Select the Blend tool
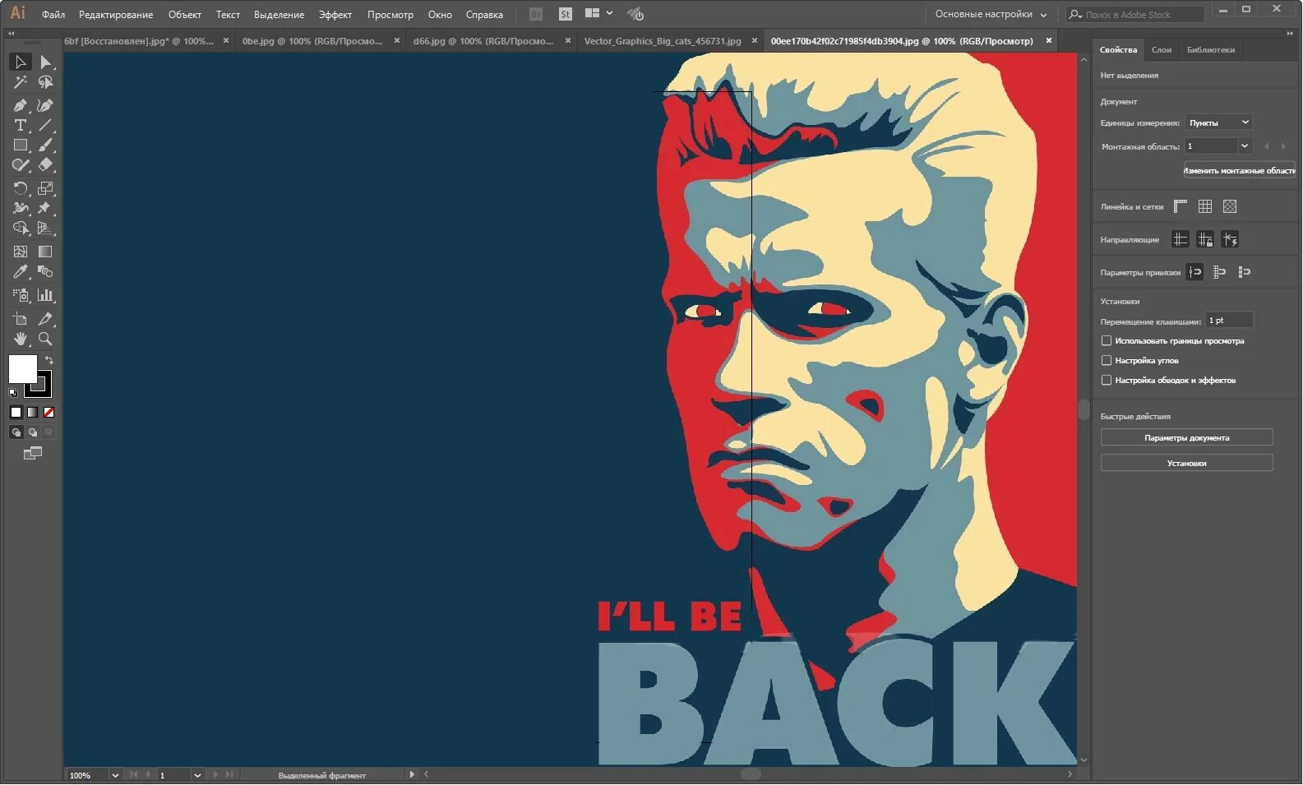Screen dimensions: 1303x785 click(x=45, y=271)
